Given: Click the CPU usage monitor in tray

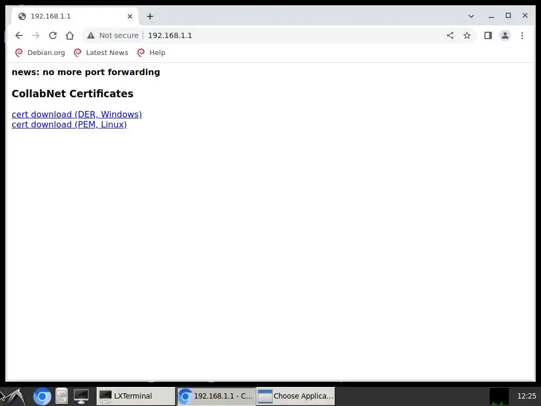Looking at the screenshot, I should click(499, 396).
